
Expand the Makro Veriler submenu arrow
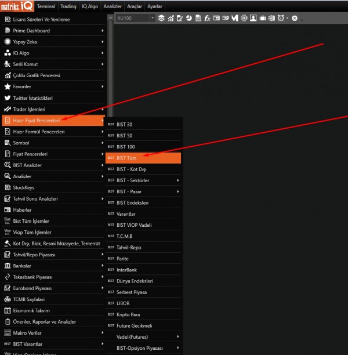[103, 332]
